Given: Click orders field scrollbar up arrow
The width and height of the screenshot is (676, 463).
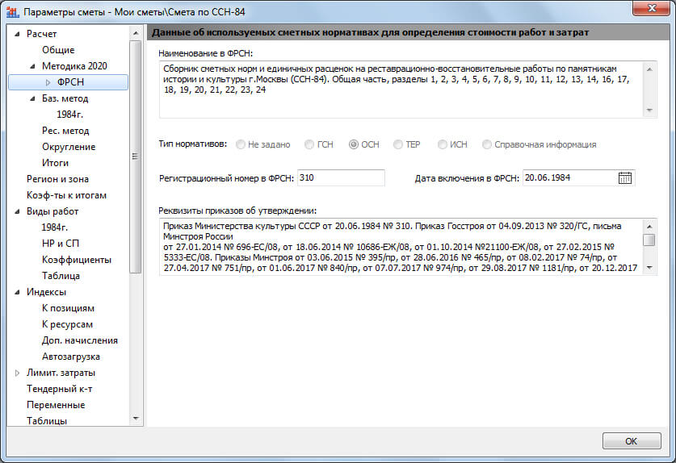Looking at the screenshot, I should click(x=649, y=226).
